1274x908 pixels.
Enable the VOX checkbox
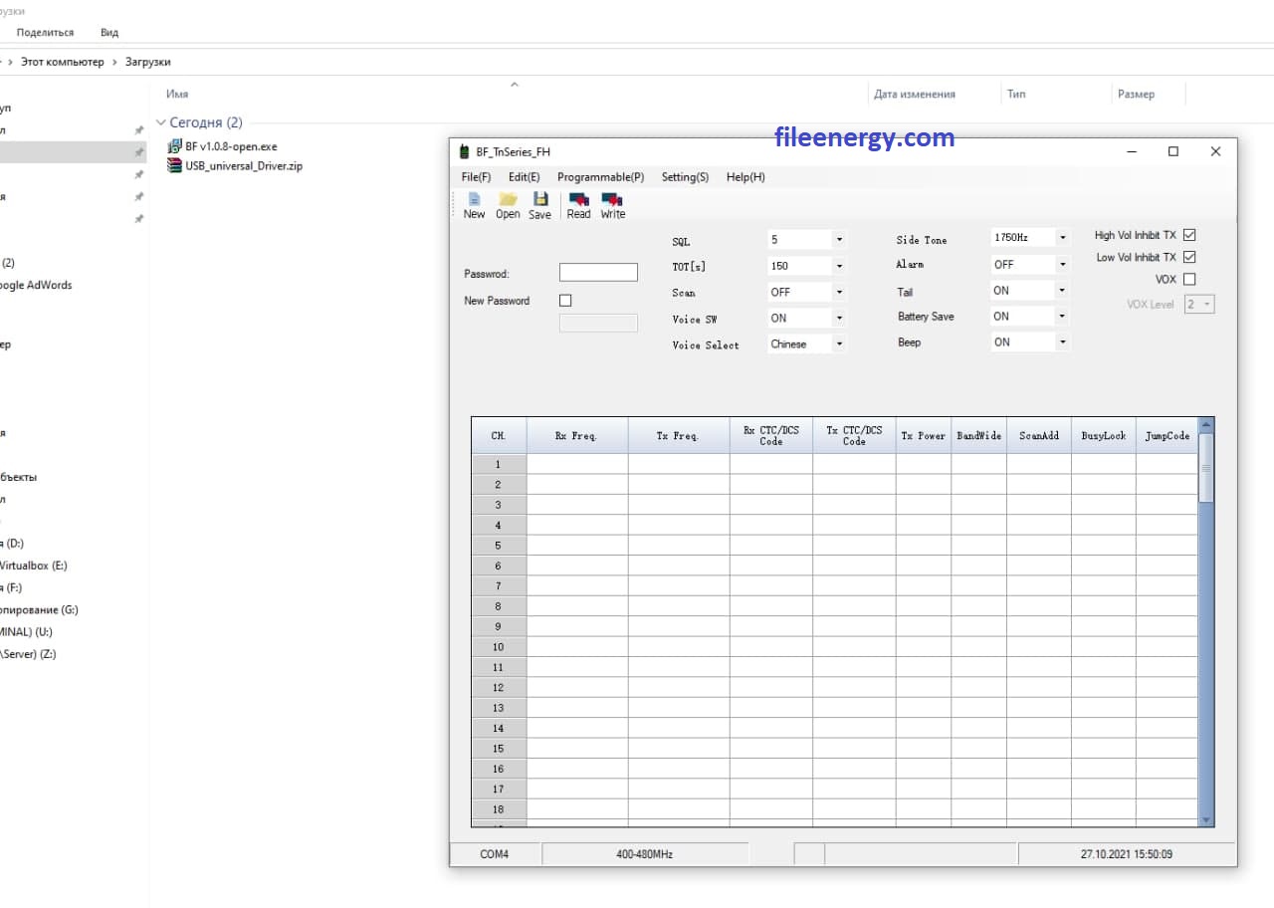1188,280
